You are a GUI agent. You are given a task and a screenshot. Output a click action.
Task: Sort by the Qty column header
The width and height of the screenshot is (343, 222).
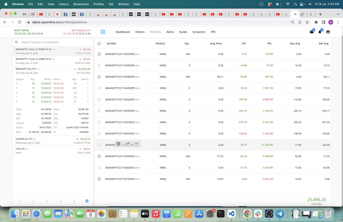click(187, 44)
